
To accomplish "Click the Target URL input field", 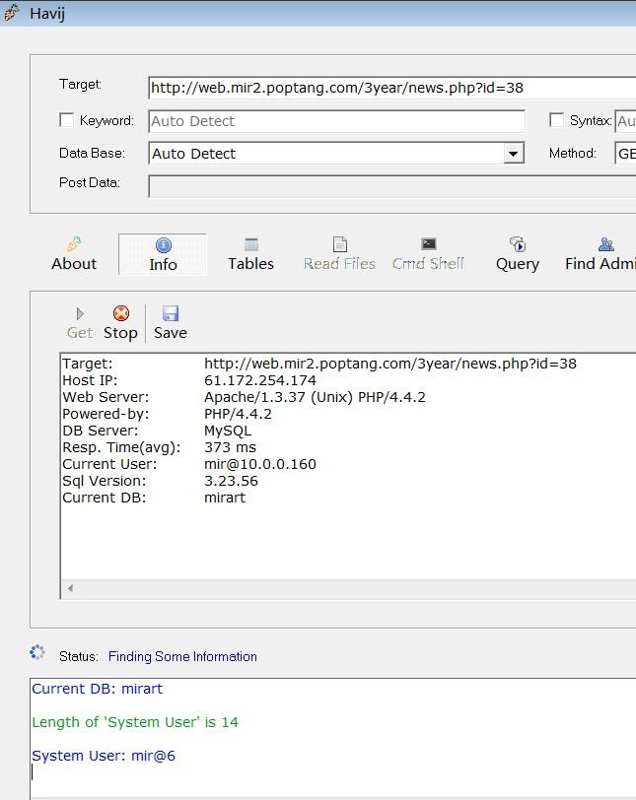I will tap(392, 88).
